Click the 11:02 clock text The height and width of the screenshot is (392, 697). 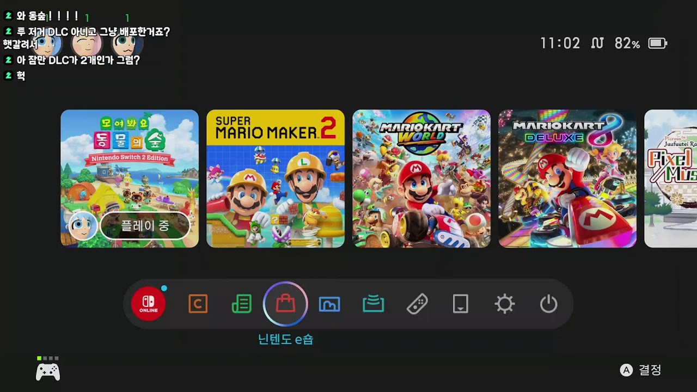click(560, 43)
